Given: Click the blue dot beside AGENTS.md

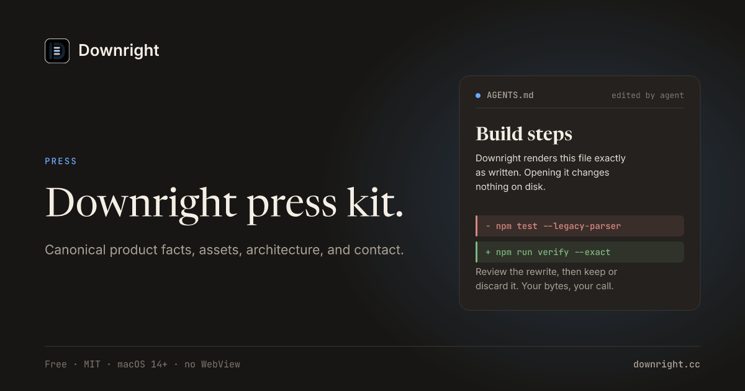Looking at the screenshot, I should click(x=478, y=96).
